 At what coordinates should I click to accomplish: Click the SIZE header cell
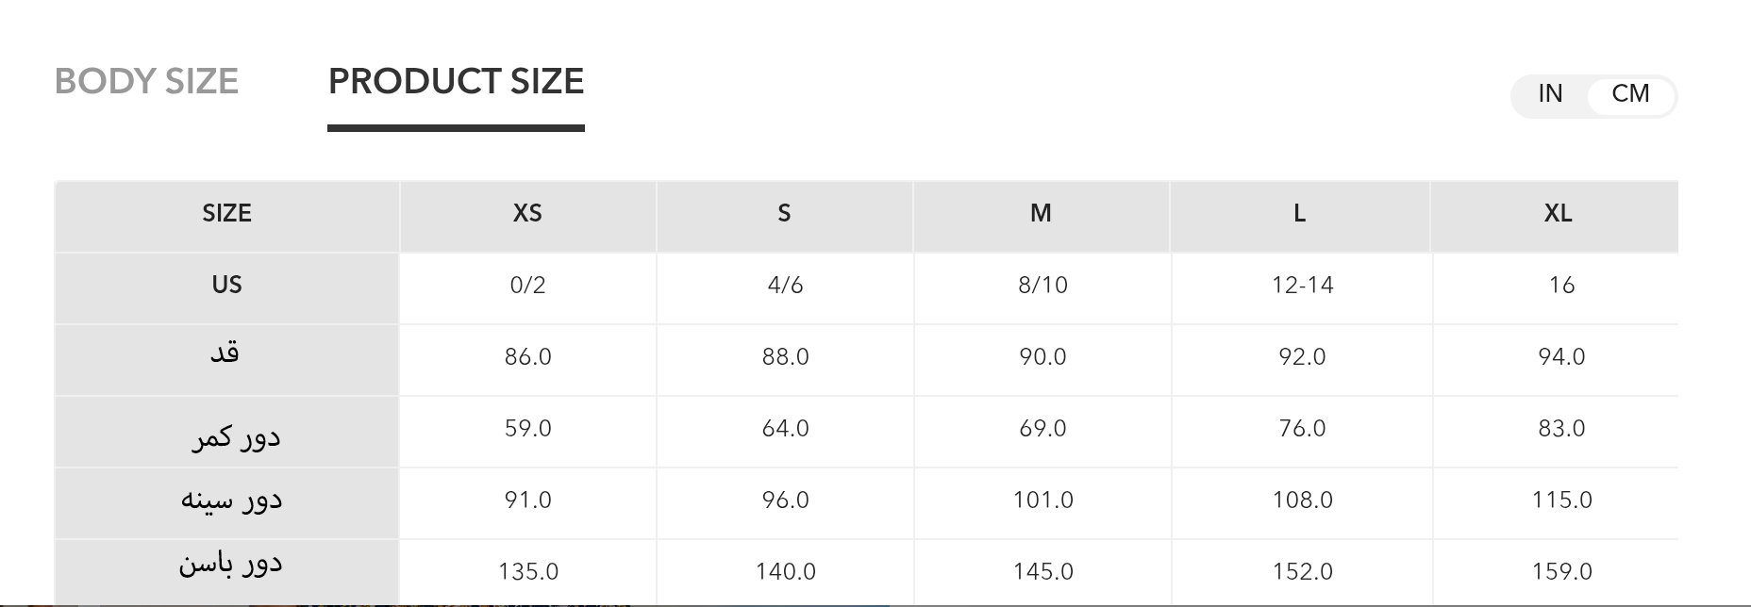(x=226, y=214)
